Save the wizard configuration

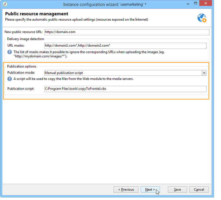point(177,190)
